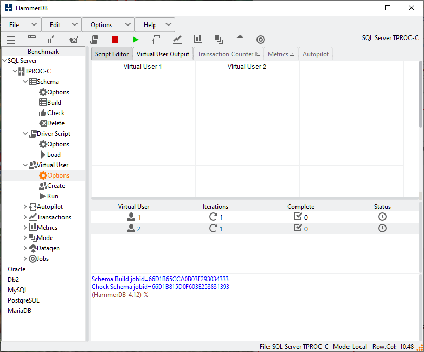424x352 pixels.
Task: Click the red stop button in toolbar
Action: click(115, 40)
